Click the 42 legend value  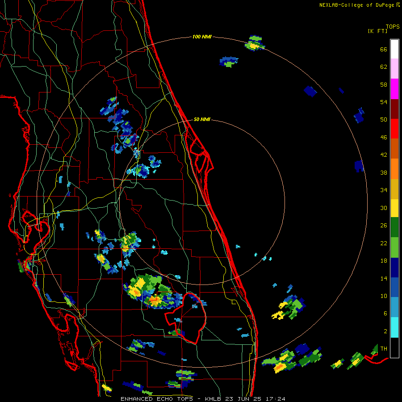[x=384, y=155]
